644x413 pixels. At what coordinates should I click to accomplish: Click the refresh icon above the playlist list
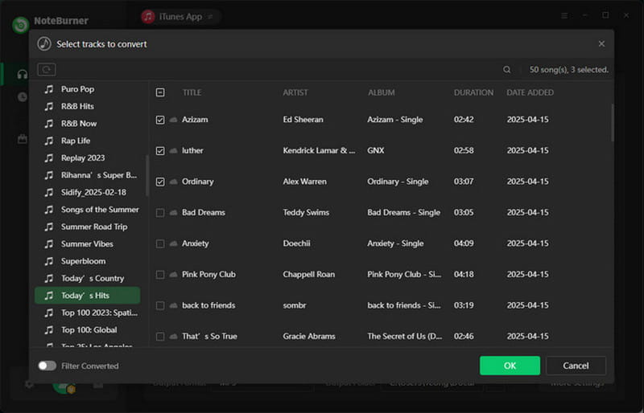47,70
